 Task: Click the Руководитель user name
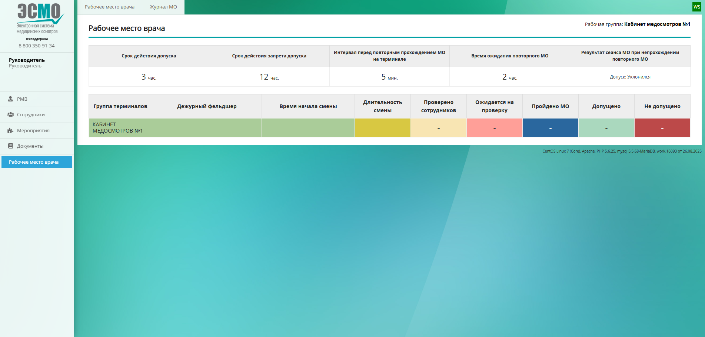tap(27, 60)
